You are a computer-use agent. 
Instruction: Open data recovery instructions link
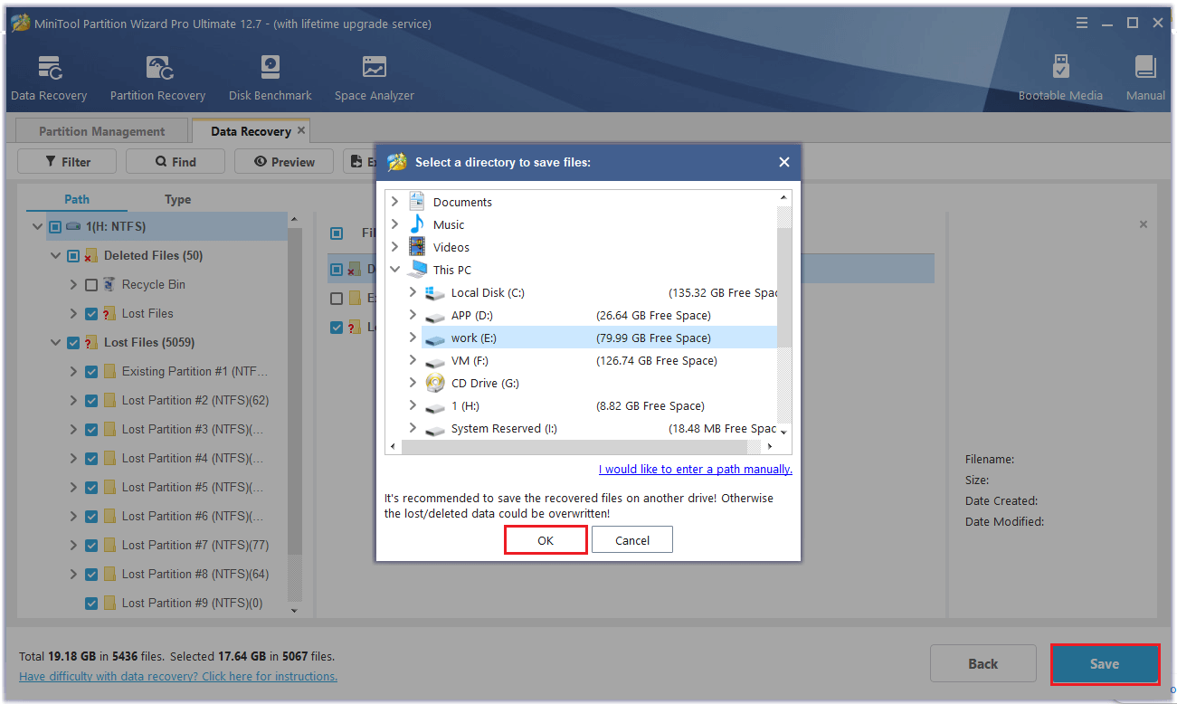click(178, 676)
